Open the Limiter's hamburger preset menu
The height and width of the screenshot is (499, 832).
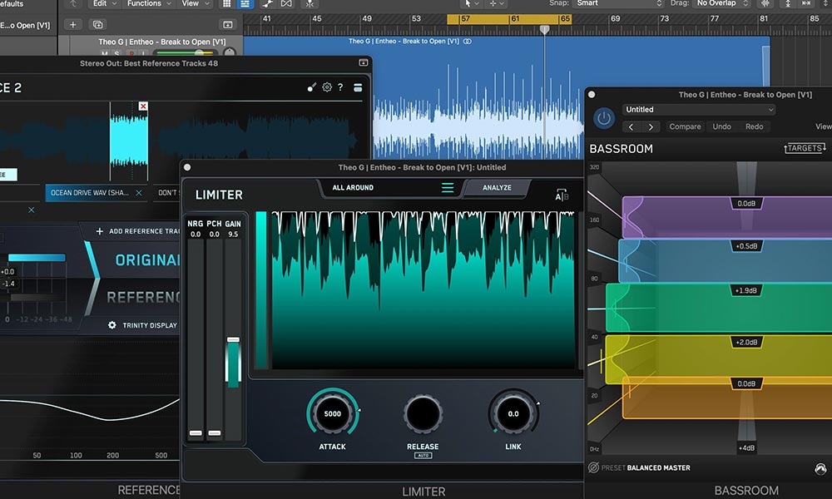(448, 188)
